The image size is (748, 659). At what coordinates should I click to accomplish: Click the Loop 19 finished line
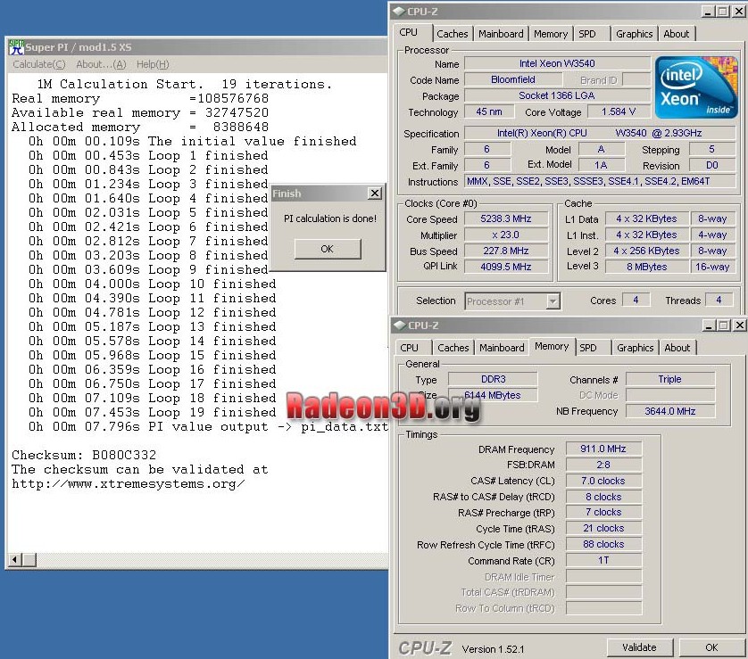point(152,412)
